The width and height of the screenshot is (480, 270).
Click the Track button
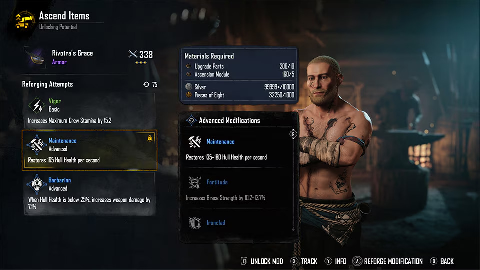point(304,261)
